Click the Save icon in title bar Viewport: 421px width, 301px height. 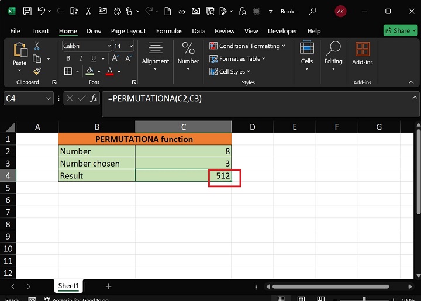coord(26,11)
